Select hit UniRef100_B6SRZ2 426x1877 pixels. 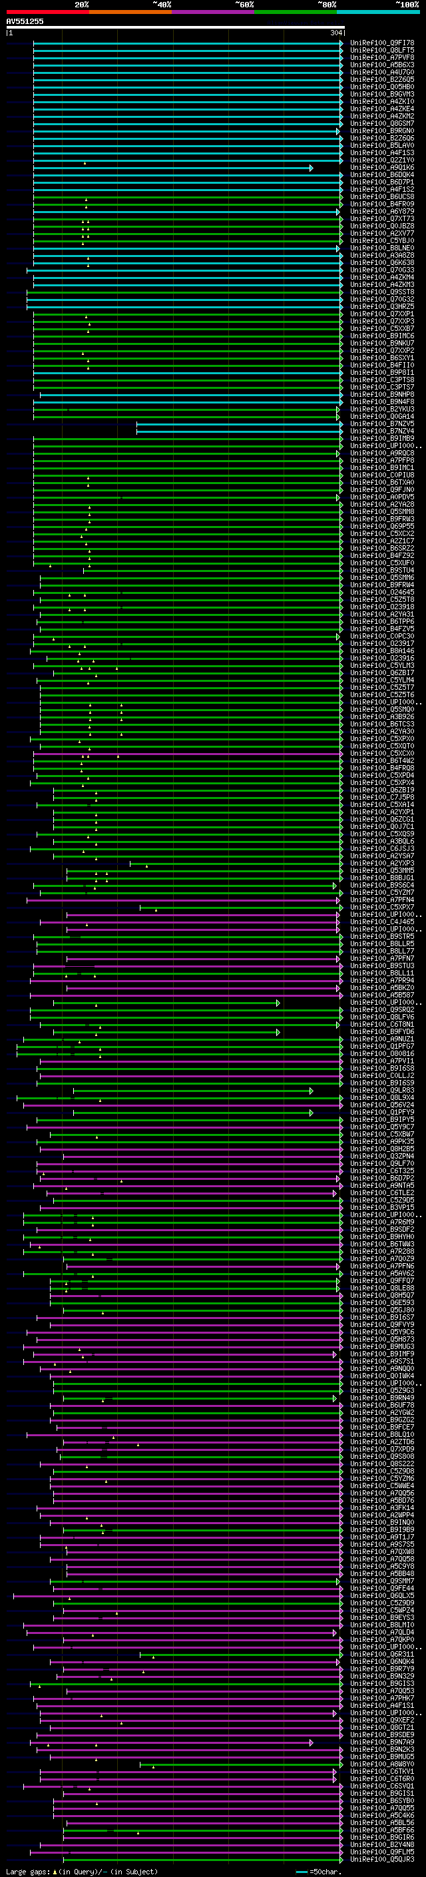click(x=382, y=548)
